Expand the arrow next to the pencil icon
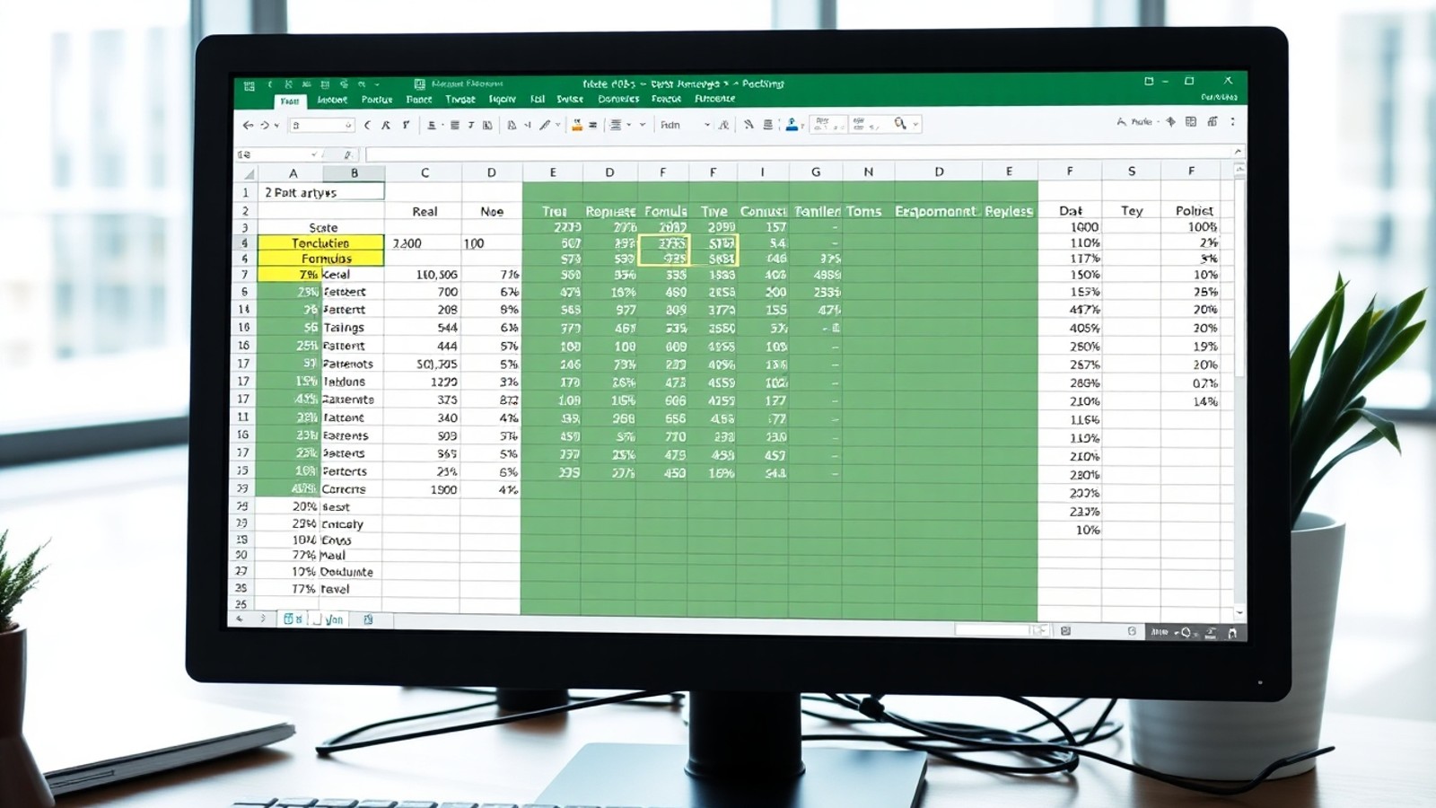The height and width of the screenshot is (808, 1436). [557, 126]
